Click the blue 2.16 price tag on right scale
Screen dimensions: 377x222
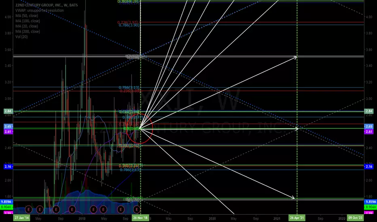click(x=369, y=166)
